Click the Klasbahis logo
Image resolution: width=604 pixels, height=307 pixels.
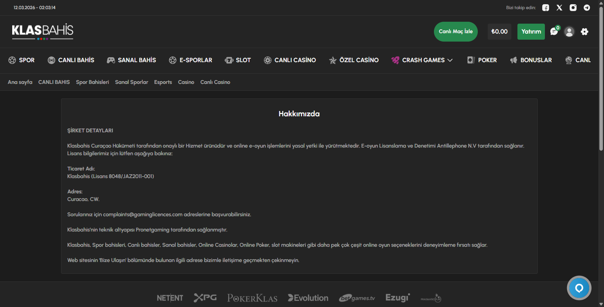(43, 32)
